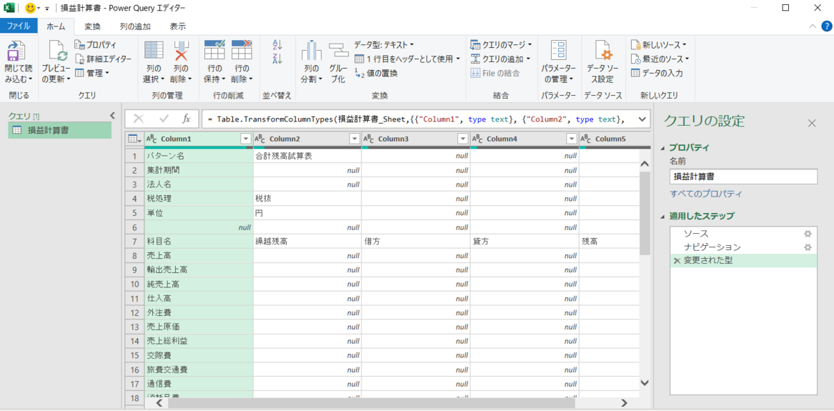834x411 pixels.
Task: Click the 合計残高試算表 cell
Action: pyautogui.click(x=307, y=156)
